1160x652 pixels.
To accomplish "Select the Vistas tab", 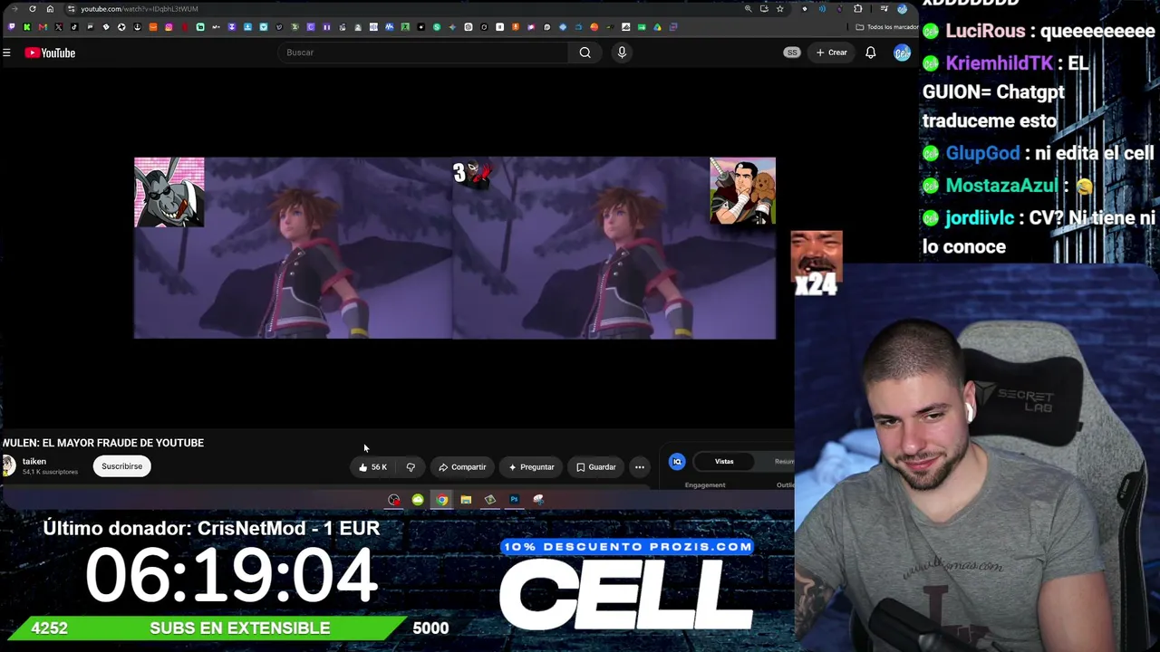I will pos(724,462).
